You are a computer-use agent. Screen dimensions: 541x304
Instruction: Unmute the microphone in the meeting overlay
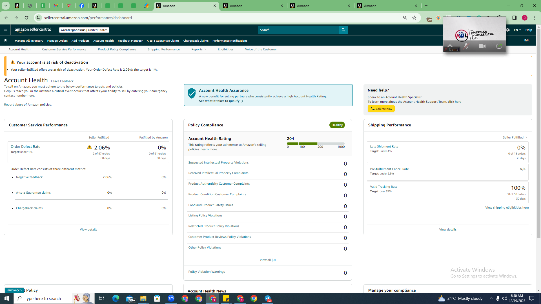466,46
